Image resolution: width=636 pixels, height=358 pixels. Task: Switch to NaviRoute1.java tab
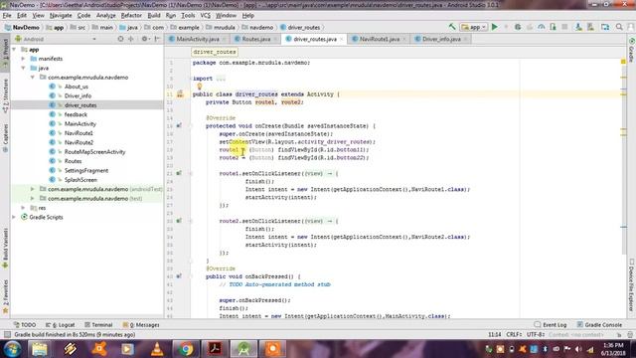click(x=380, y=39)
